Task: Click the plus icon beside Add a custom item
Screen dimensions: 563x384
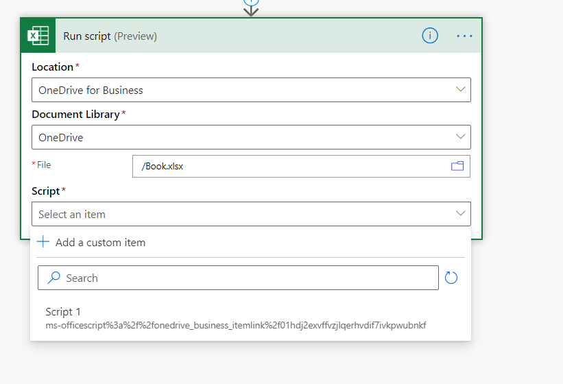Action: [x=43, y=241]
